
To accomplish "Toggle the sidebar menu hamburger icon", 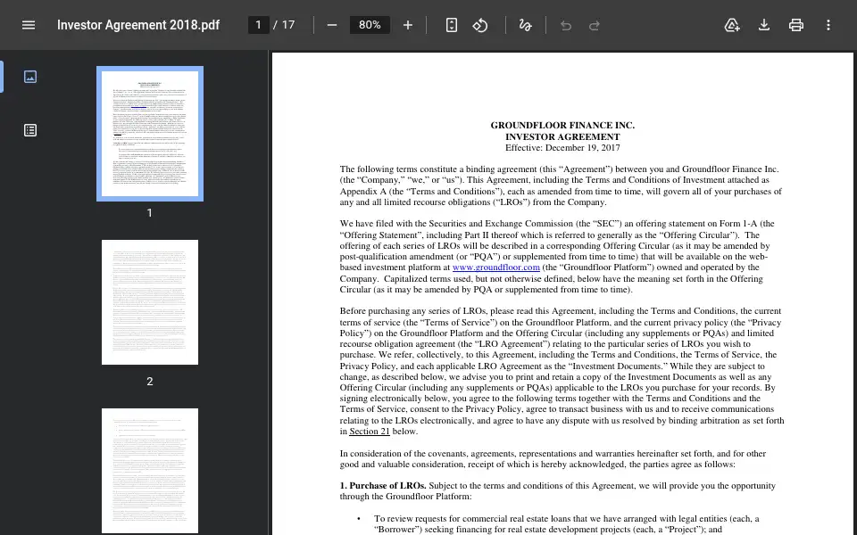I will coord(29,25).
